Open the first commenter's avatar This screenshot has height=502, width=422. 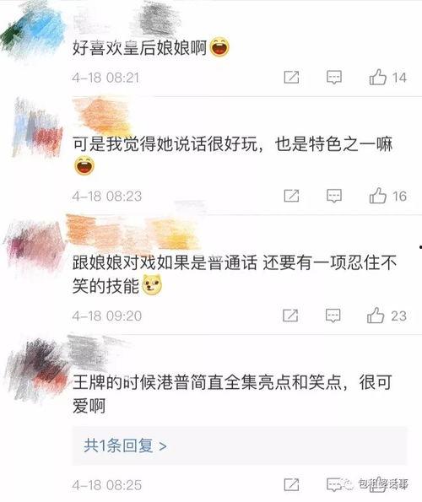pos(32,32)
